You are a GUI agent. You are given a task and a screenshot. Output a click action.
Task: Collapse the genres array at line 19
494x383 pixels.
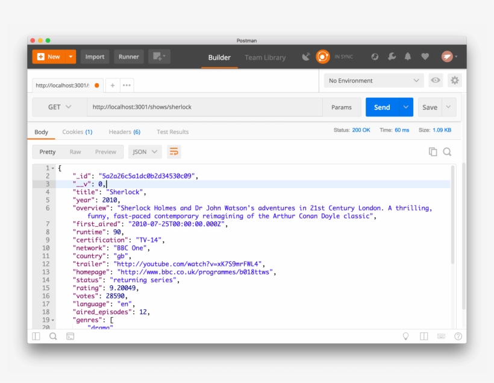pos(53,320)
